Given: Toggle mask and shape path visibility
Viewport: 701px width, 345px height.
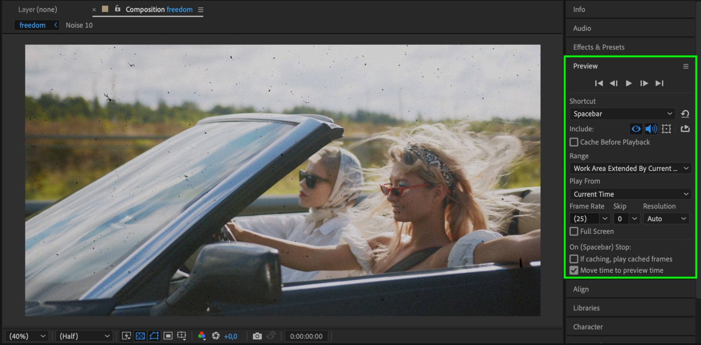Looking at the screenshot, I should [x=154, y=336].
